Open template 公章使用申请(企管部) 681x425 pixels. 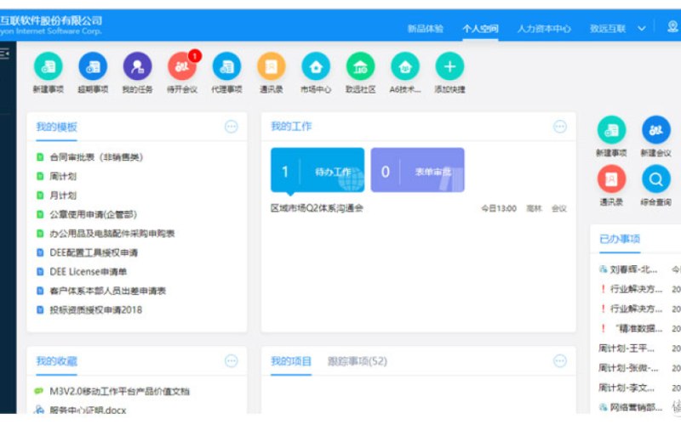pyautogui.click(x=93, y=214)
